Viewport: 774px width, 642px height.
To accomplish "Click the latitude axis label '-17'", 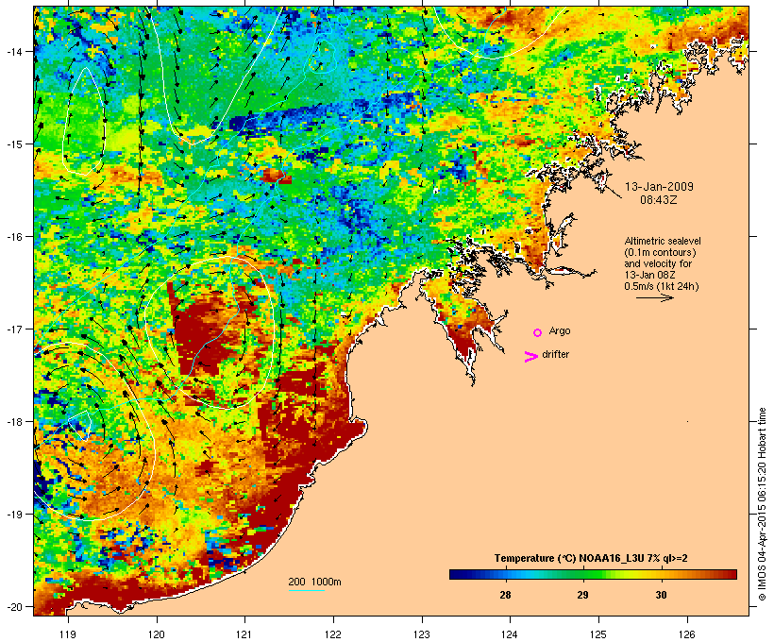I will 13,329.
